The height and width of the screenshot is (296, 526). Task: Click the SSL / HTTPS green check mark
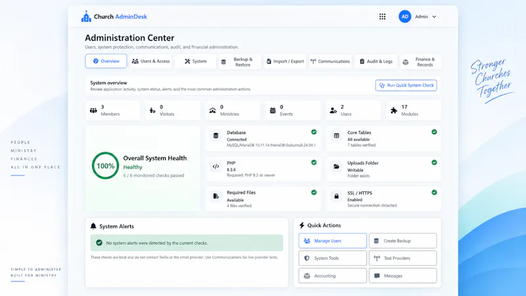(434, 192)
